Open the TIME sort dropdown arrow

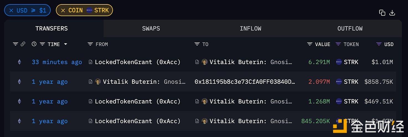point(66,44)
